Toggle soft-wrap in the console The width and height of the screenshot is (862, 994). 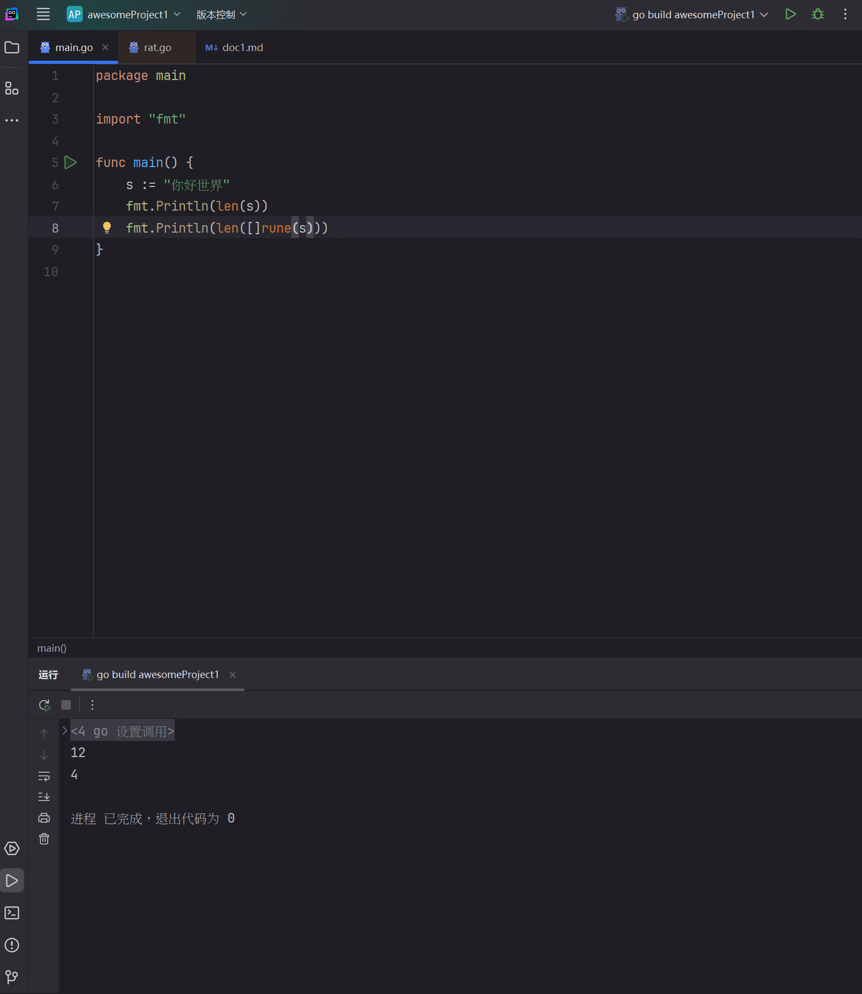point(44,776)
